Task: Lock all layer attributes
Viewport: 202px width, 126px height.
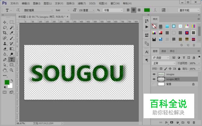Action: point(179,69)
